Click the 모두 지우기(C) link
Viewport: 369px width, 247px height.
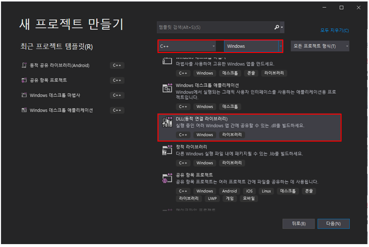click(334, 30)
